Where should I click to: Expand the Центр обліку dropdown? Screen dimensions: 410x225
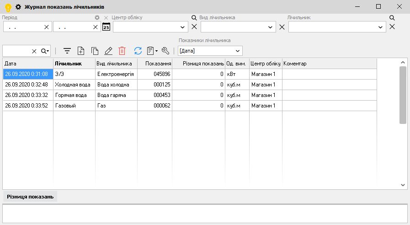point(183,27)
